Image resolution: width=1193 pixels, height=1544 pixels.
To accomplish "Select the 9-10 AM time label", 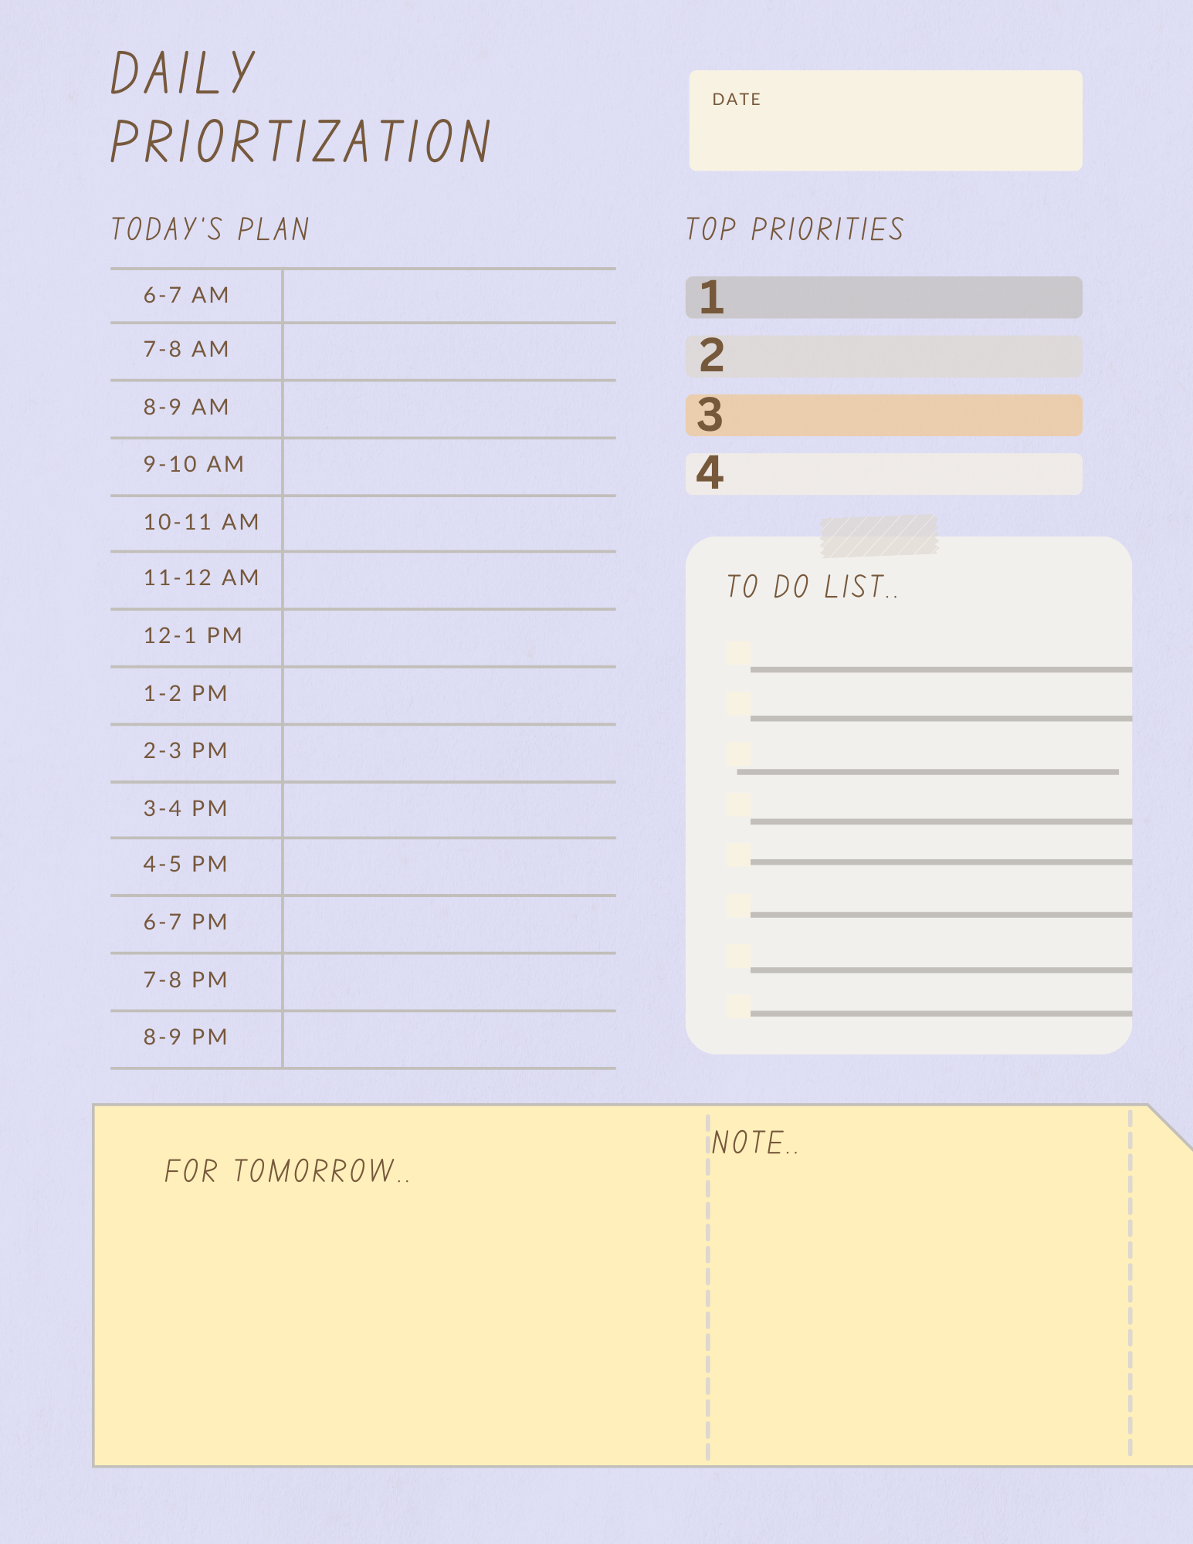I will click(194, 464).
